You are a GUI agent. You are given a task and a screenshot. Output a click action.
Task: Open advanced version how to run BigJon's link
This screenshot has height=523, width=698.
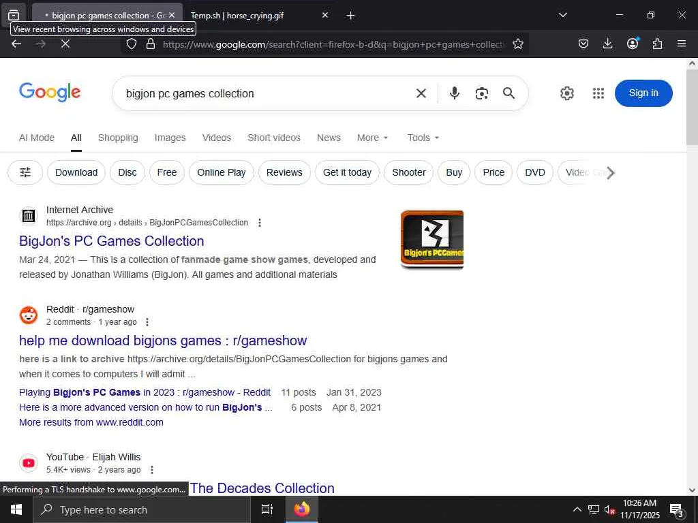[x=146, y=407]
